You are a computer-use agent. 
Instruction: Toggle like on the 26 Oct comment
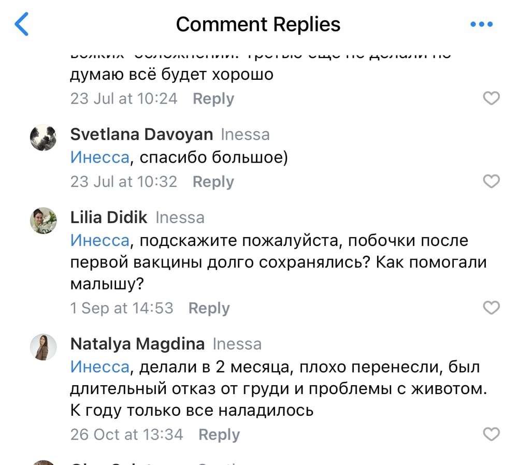click(x=491, y=434)
